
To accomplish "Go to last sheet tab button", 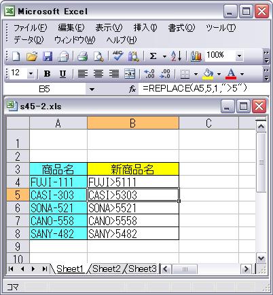I will (x=45, y=269).
